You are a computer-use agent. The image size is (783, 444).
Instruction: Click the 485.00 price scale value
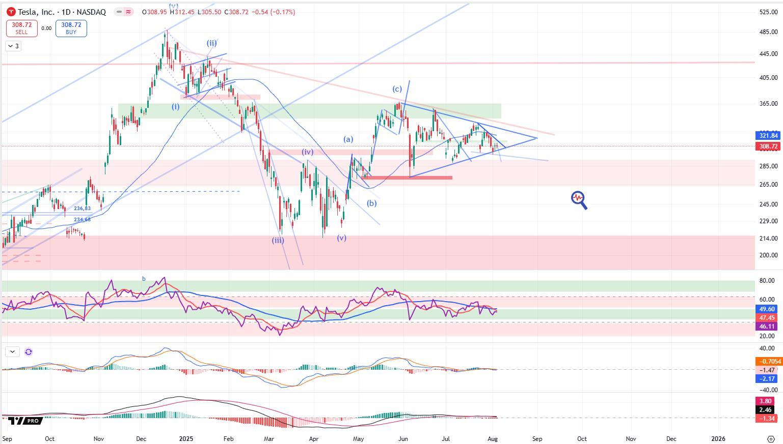click(x=768, y=32)
